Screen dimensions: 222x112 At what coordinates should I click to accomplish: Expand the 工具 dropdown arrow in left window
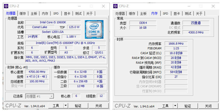[66, 106]
